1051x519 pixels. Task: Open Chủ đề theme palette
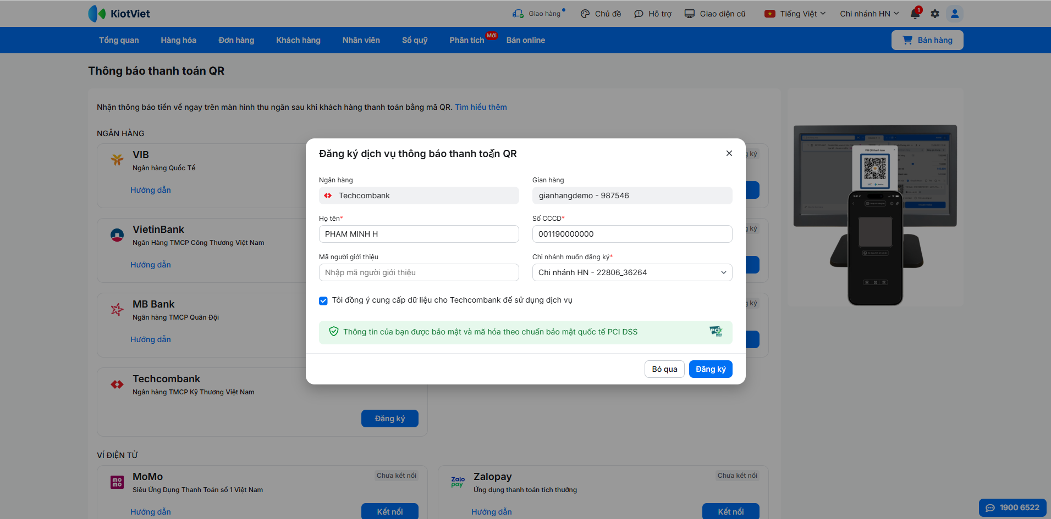coord(585,14)
